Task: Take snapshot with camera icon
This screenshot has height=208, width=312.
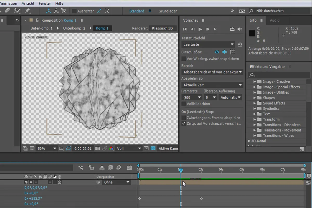Action: point(97,148)
